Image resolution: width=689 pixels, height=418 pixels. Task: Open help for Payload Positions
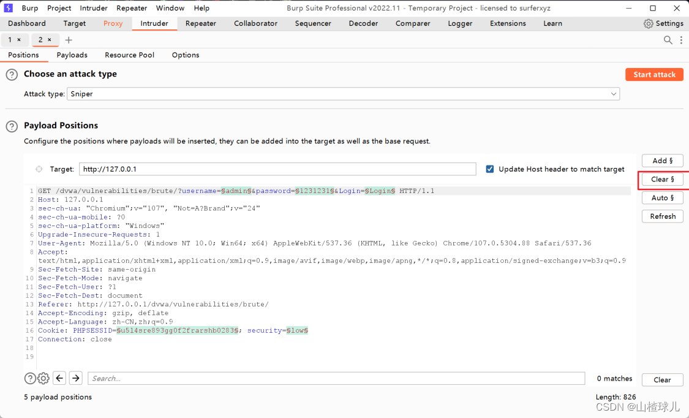(x=12, y=126)
